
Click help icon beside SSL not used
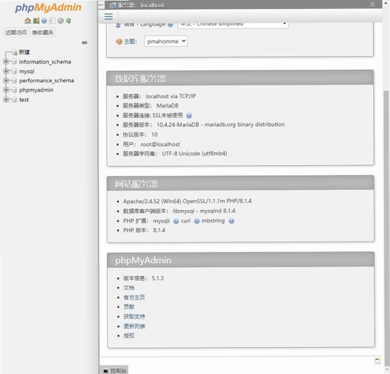(189, 116)
